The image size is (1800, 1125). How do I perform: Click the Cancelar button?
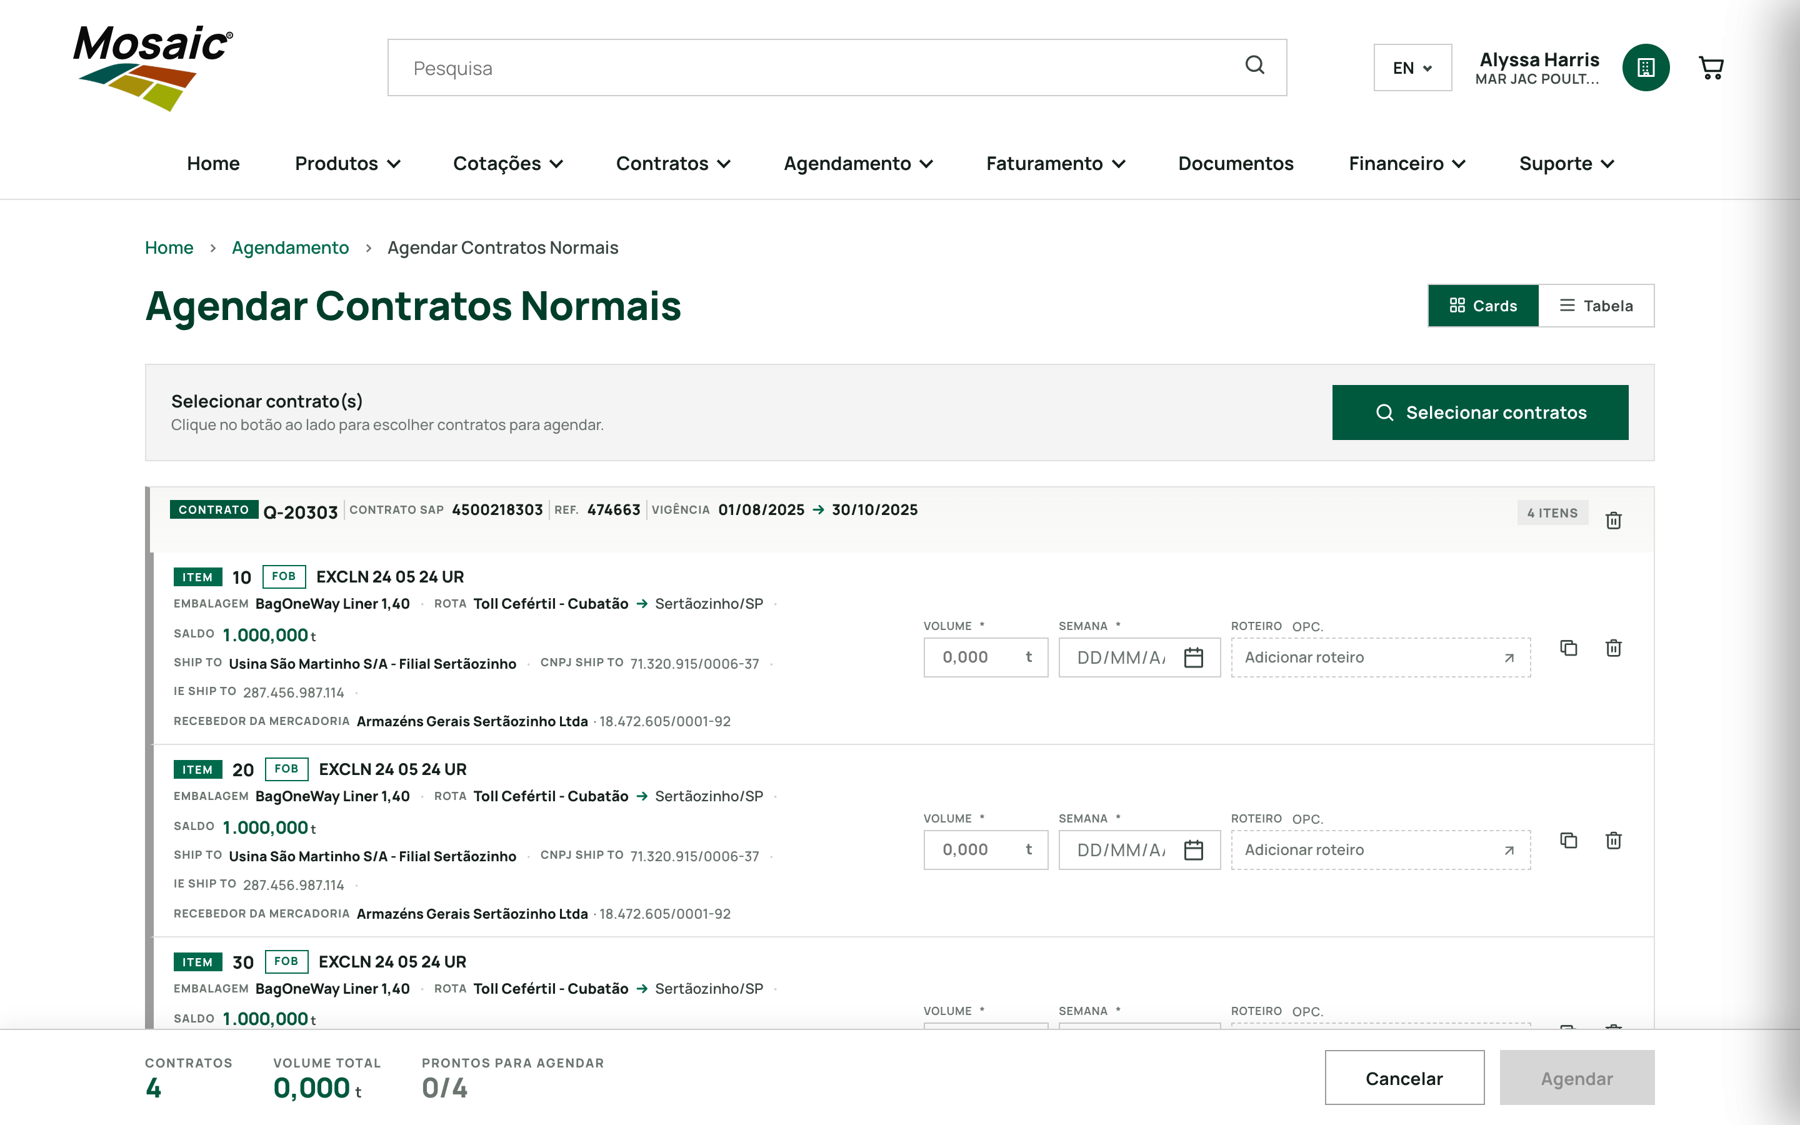[1404, 1078]
